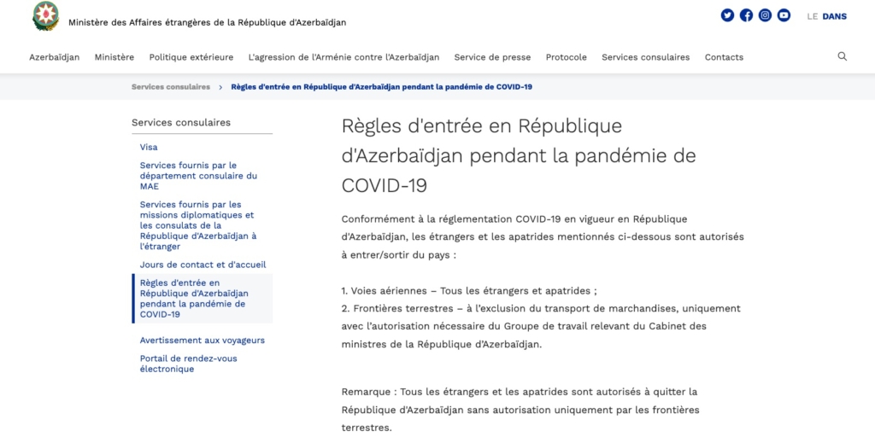Open the Azerbaïdjan menu in the navigation bar
The width and height of the screenshot is (875, 437).
point(55,57)
